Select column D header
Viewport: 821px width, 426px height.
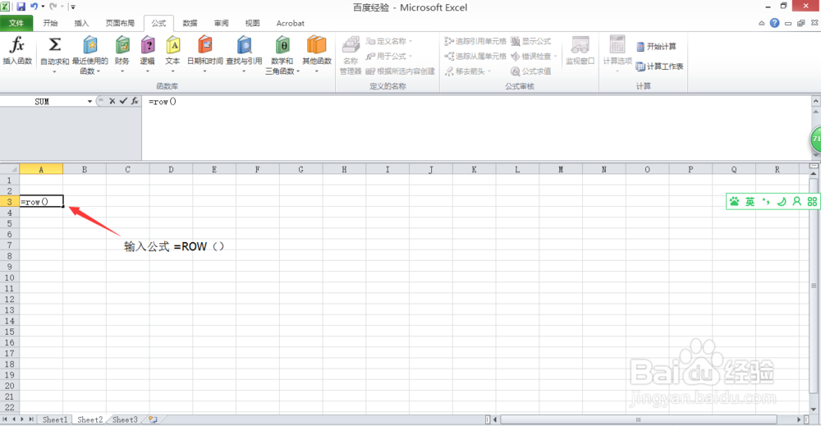coord(171,169)
